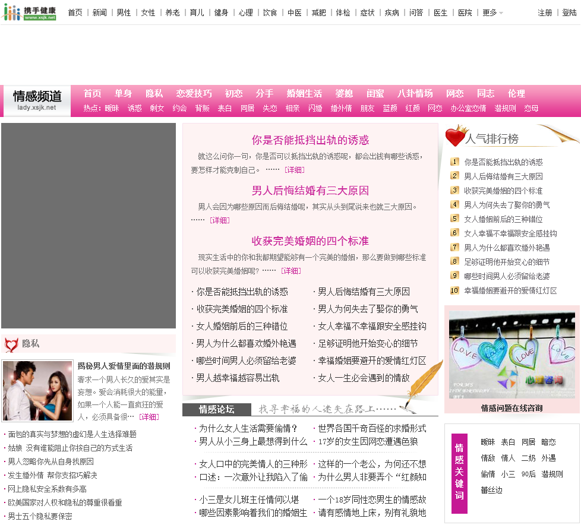Click hot topic 暧昧 in pink bar
581x528 pixels.
click(x=112, y=108)
